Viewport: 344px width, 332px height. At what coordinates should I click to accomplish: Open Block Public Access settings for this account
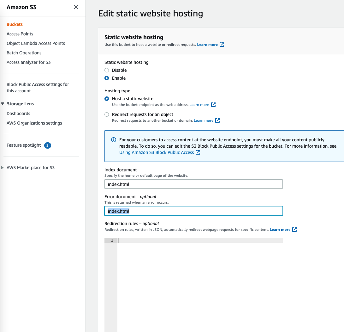pyautogui.click(x=38, y=88)
